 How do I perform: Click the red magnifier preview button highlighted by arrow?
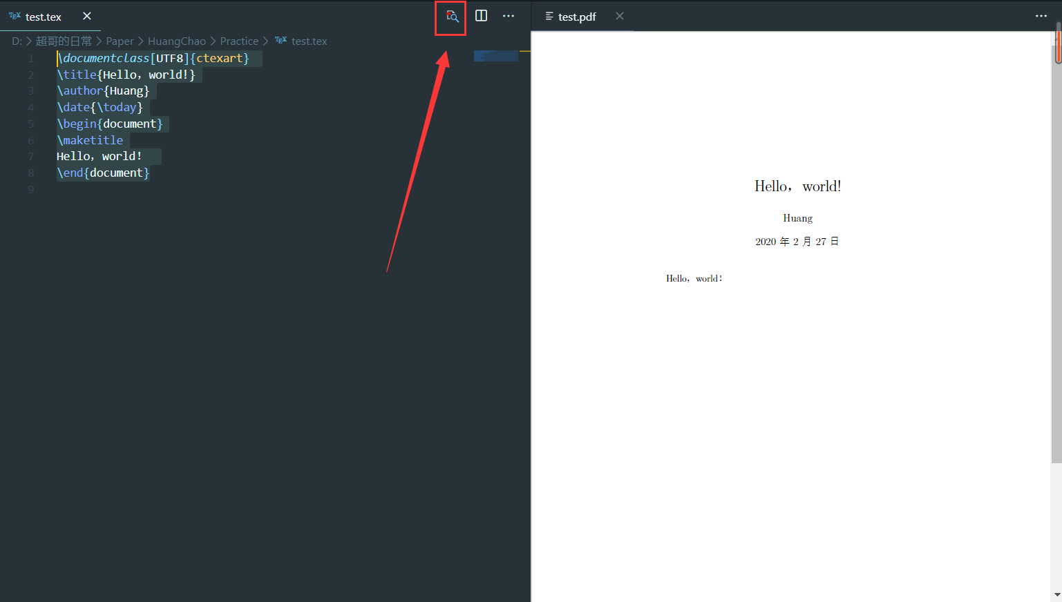[450, 16]
